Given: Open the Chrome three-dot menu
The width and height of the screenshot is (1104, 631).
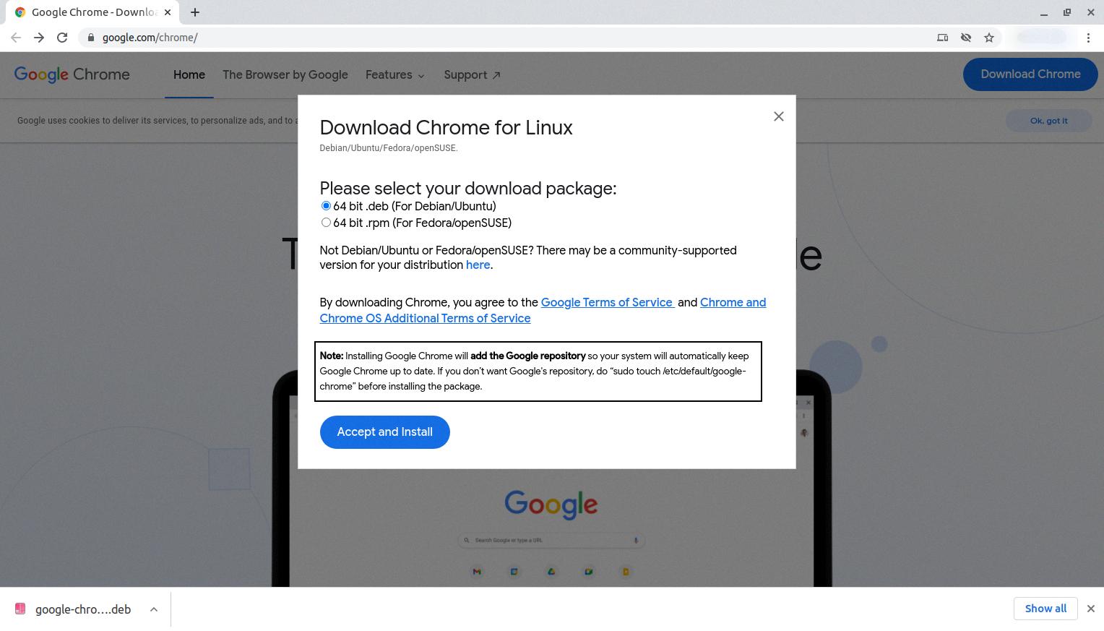Looking at the screenshot, I should point(1088,38).
